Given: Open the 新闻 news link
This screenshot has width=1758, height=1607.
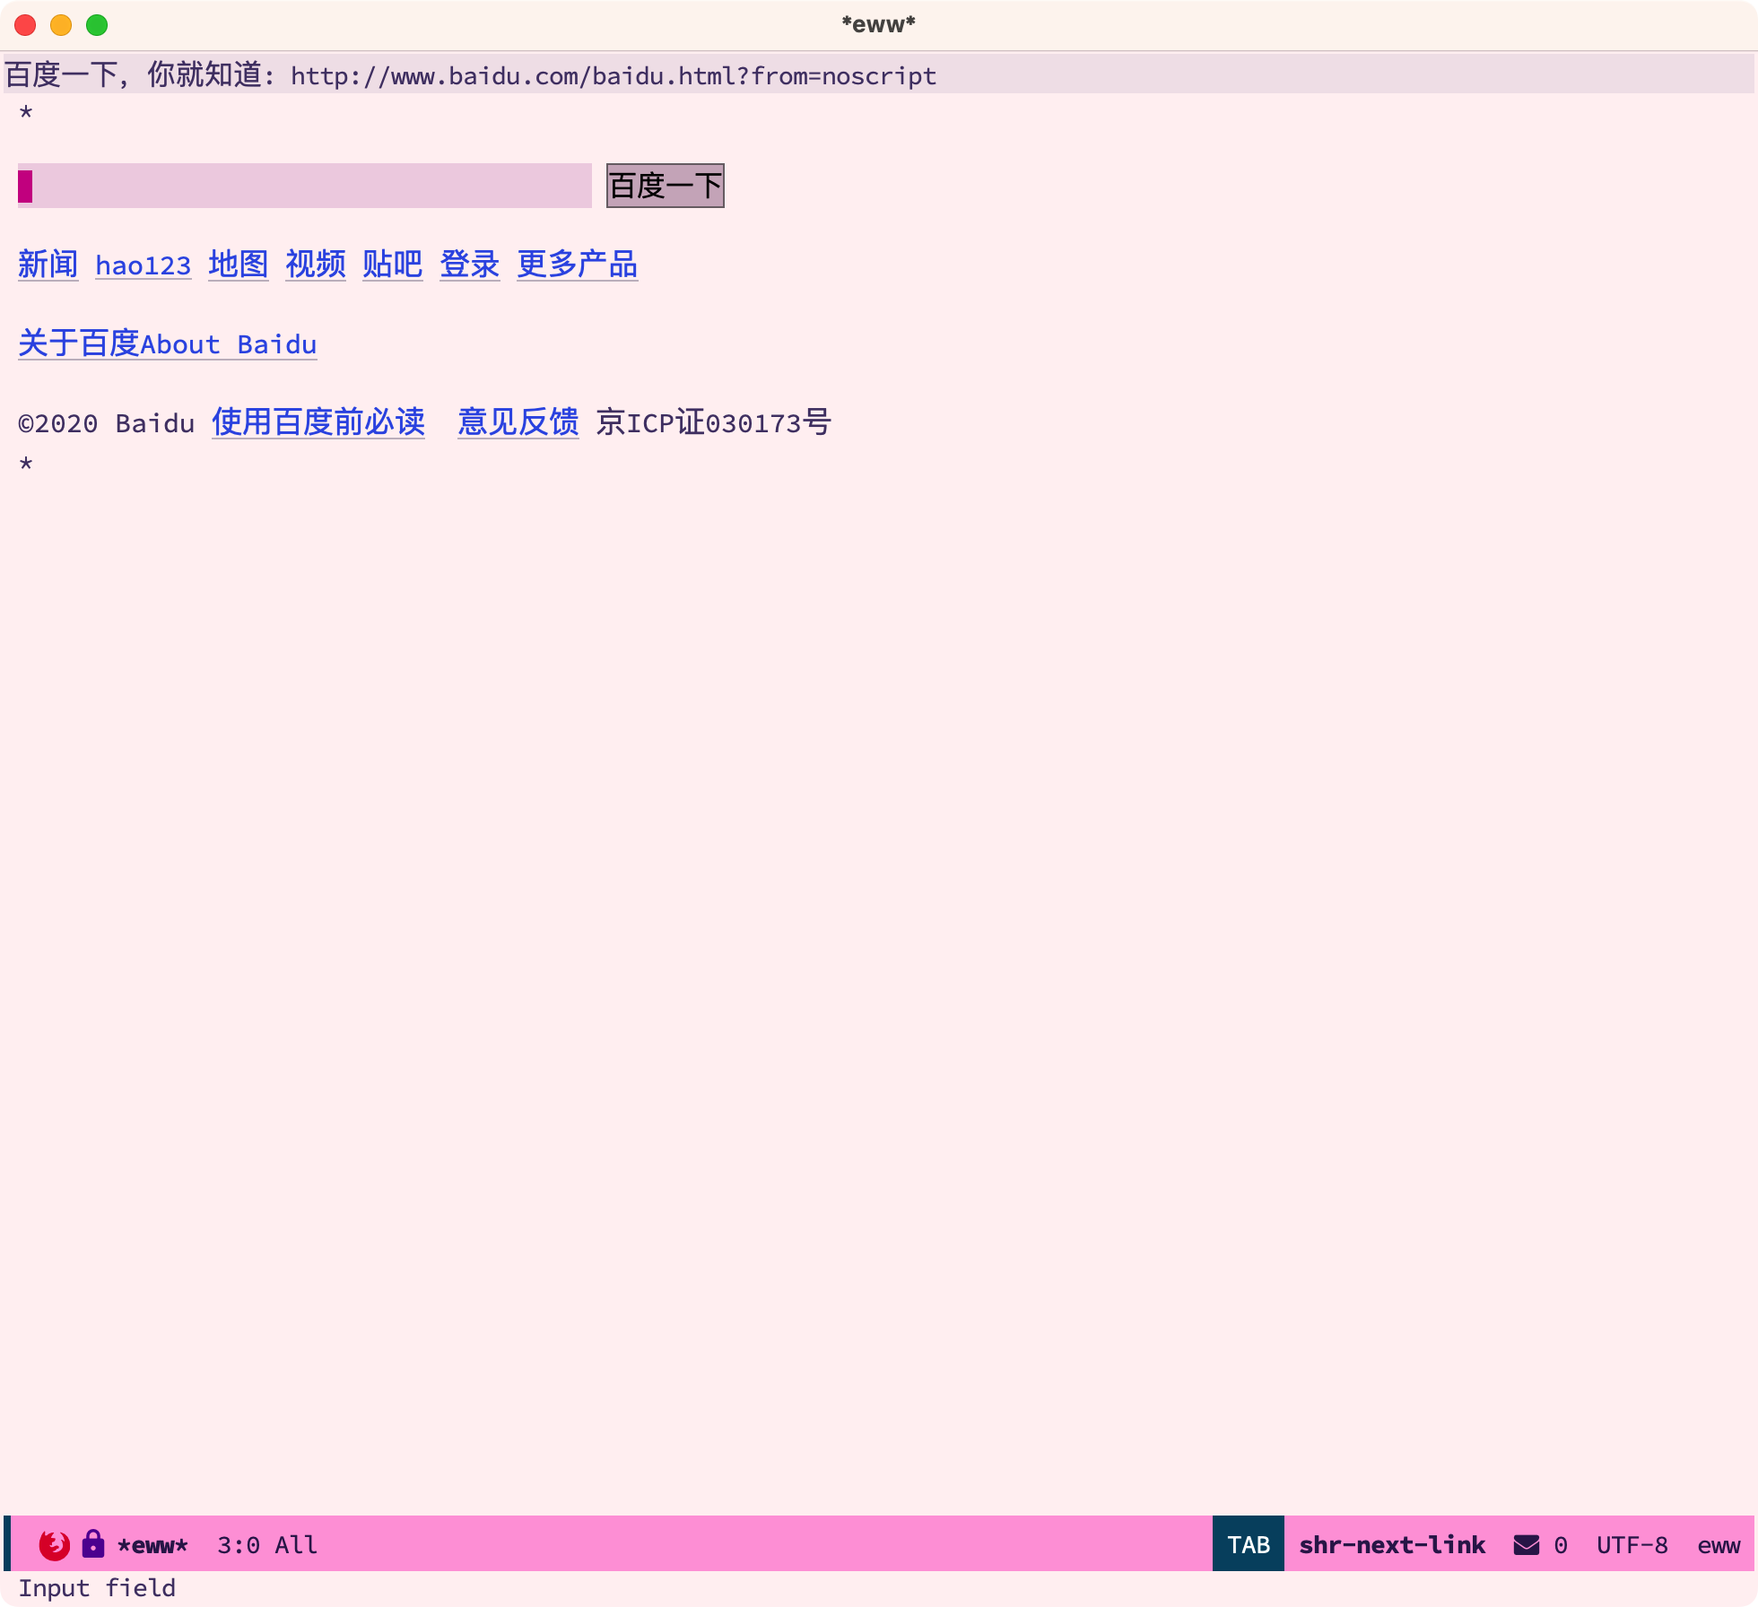Looking at the screenshot, I should click(x=48, y=265).
